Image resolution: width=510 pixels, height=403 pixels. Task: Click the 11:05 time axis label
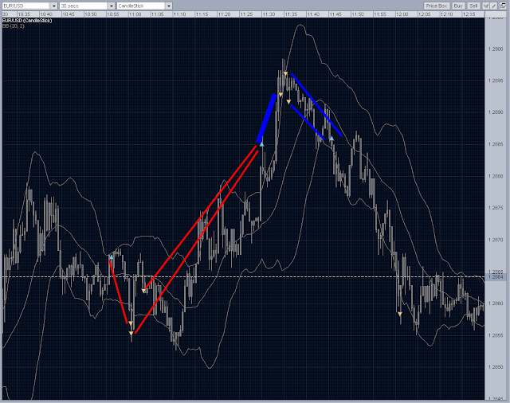pos(158,14)
